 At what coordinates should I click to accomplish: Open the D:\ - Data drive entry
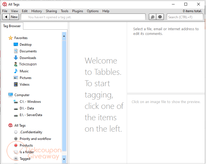[27, 108]
